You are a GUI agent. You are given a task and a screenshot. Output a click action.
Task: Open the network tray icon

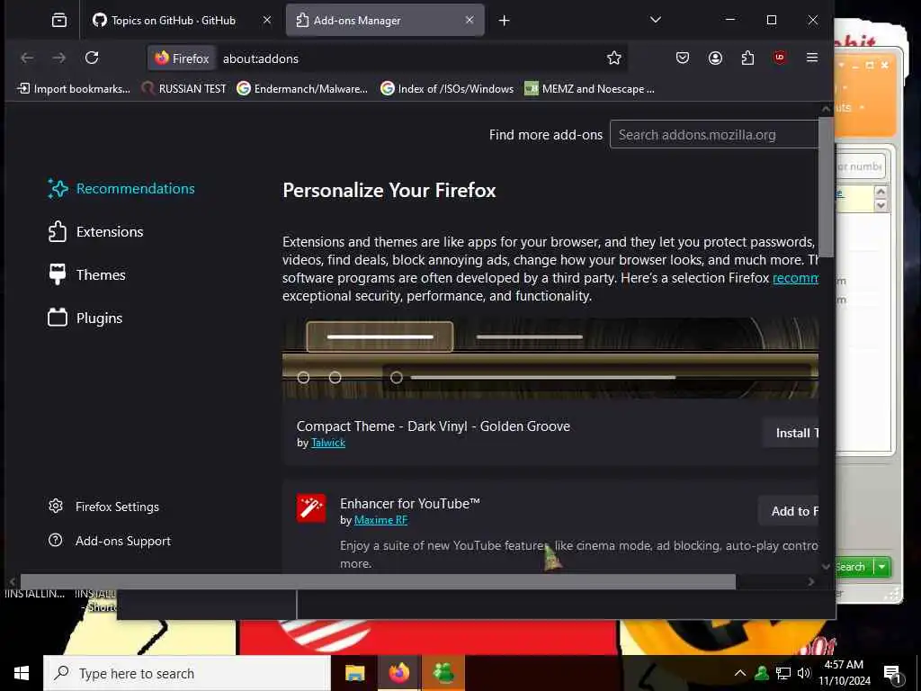point(783,673)
